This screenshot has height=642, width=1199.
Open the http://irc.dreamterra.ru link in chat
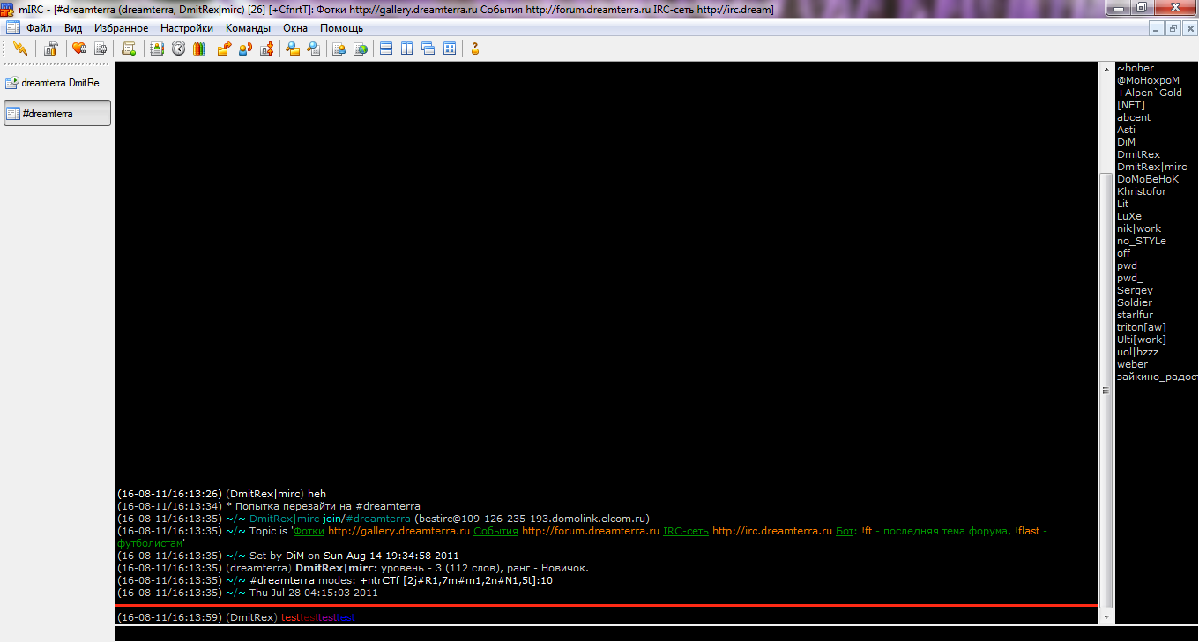(x=772, y=531)
